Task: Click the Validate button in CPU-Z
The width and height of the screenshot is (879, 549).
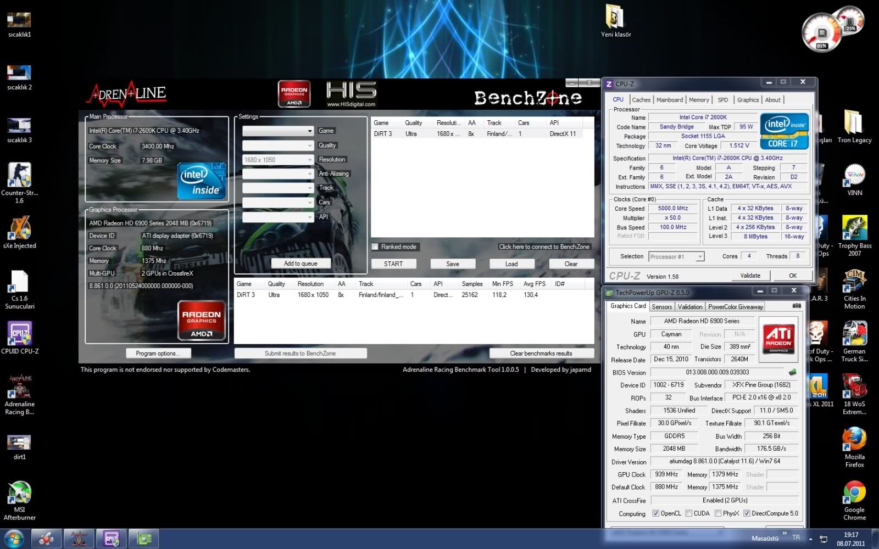Action: point(750,276)
